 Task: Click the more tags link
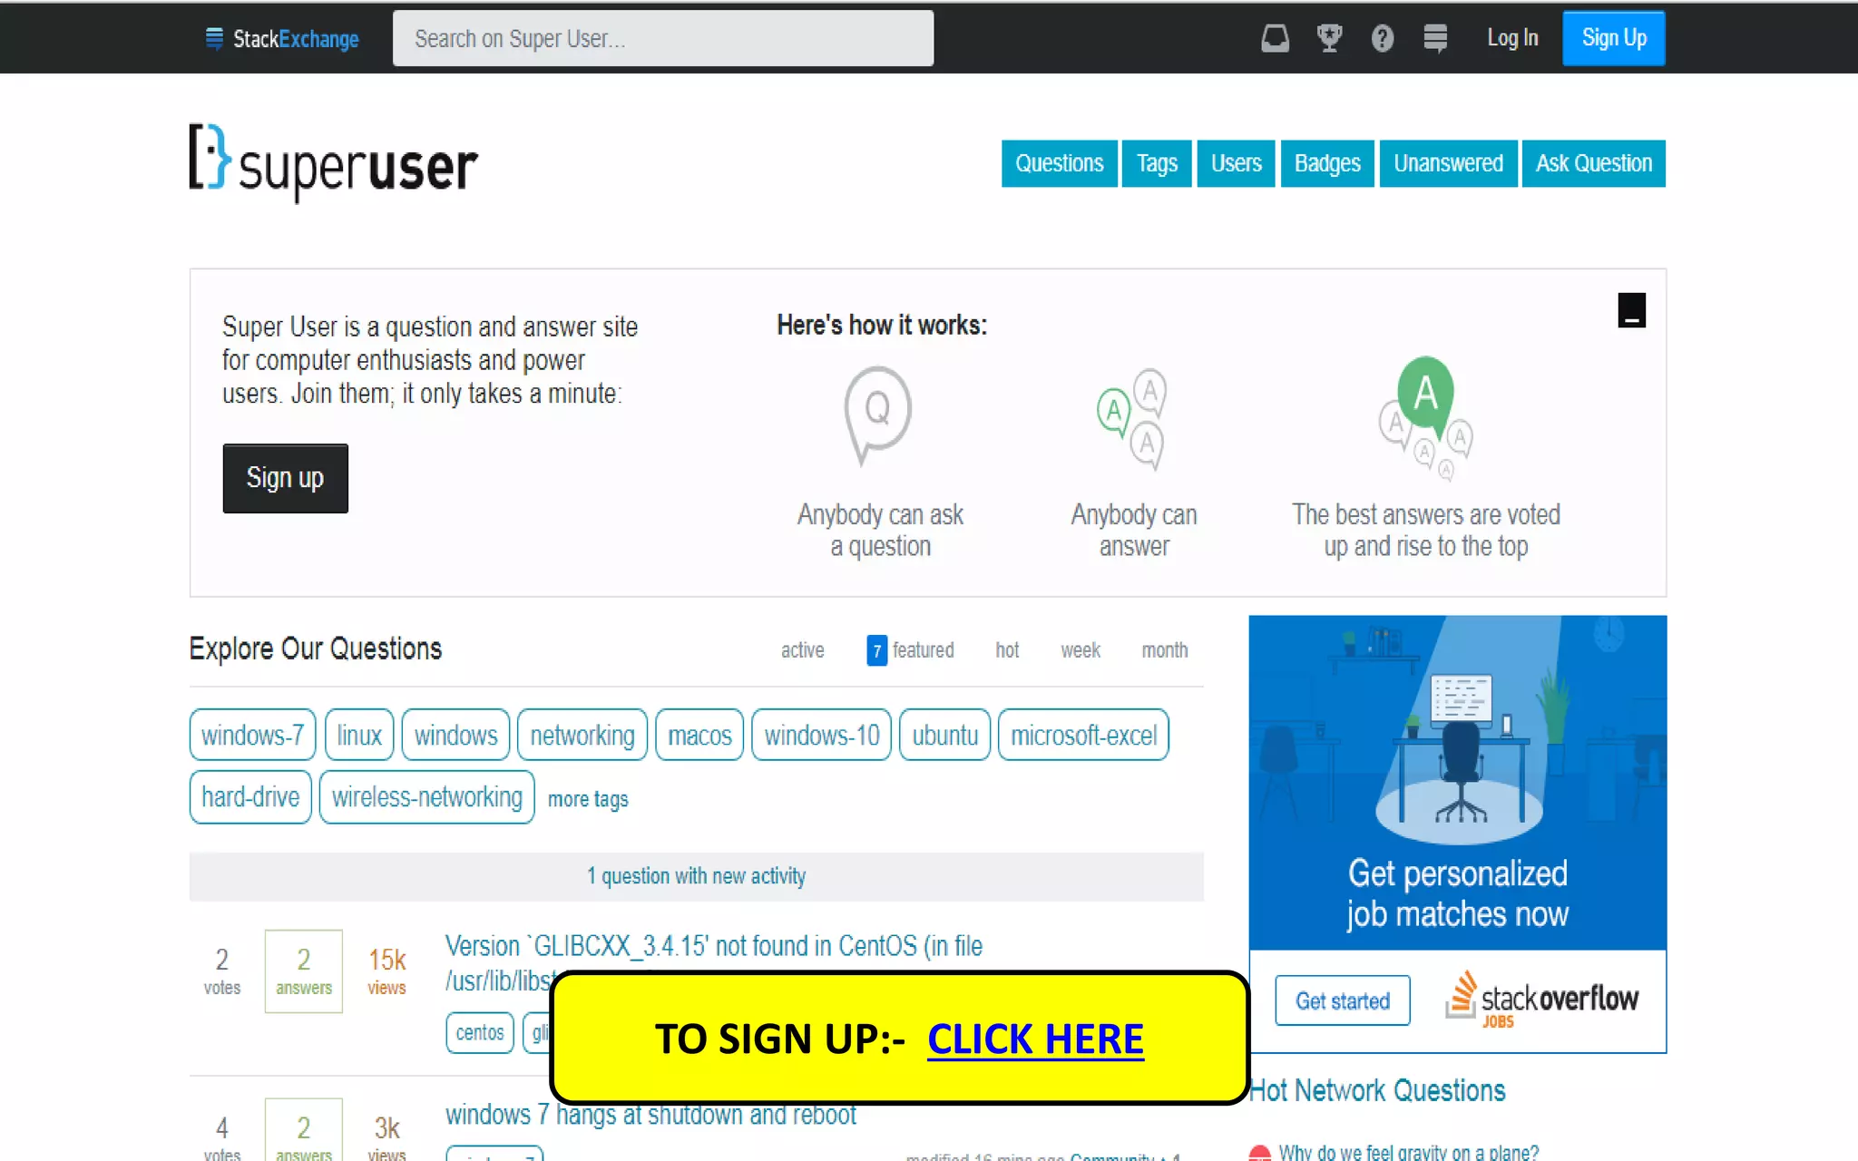588,799
